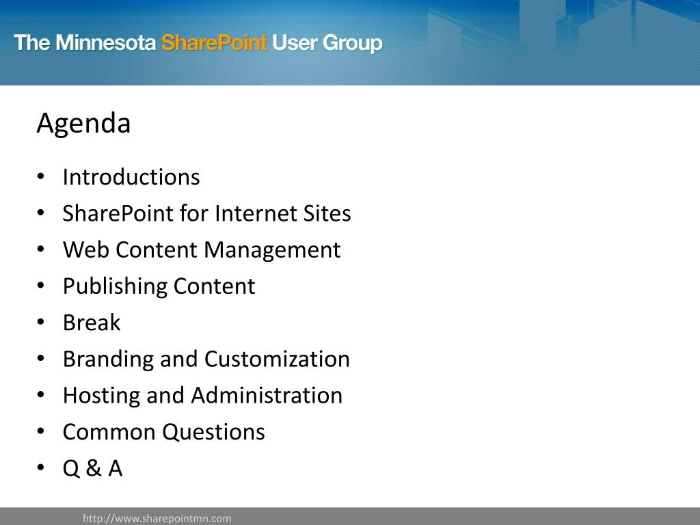
Task: Click the 'Q & A' agenda item
Action: coord(92,468)
